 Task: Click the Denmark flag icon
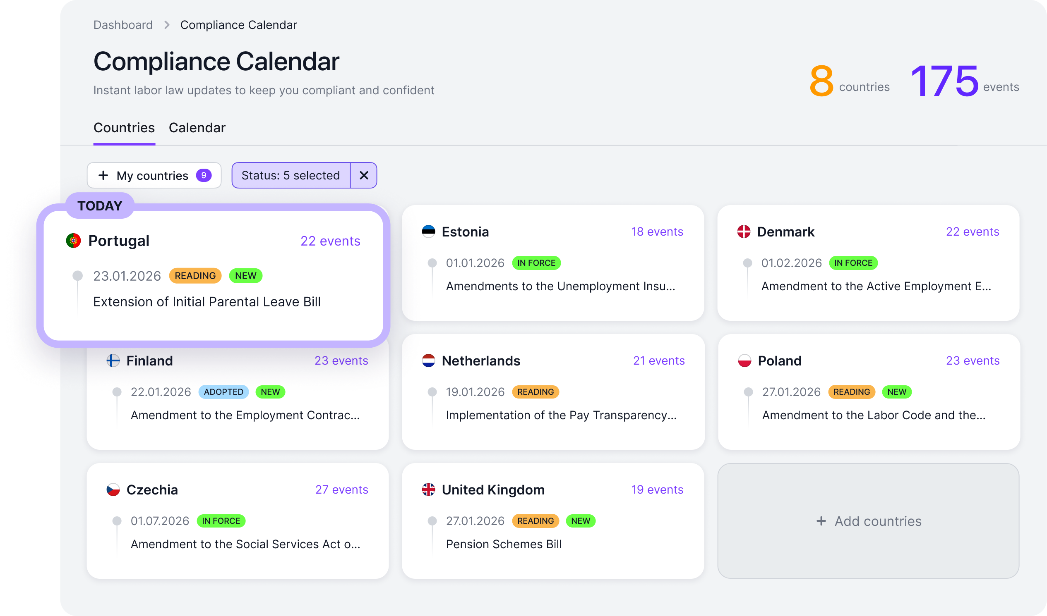[x=744, y=232]
